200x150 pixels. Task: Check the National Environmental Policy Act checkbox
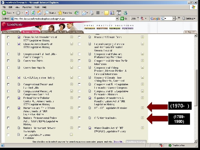click(x=8, y=118)
